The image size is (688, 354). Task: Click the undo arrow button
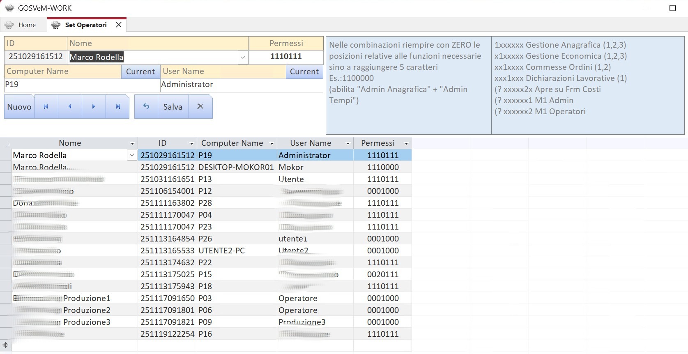pyautogui.click(x=146, y=107)
